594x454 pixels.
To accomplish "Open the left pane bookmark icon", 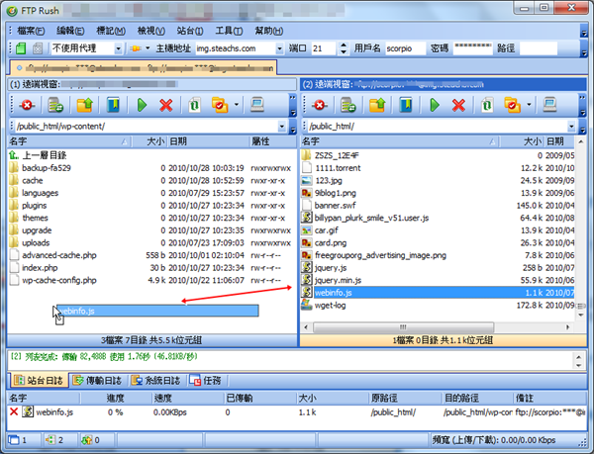I will coord(113,105).
